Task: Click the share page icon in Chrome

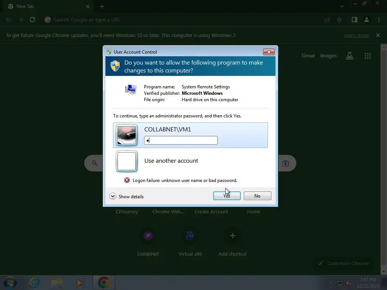Action: coord(327,20)
